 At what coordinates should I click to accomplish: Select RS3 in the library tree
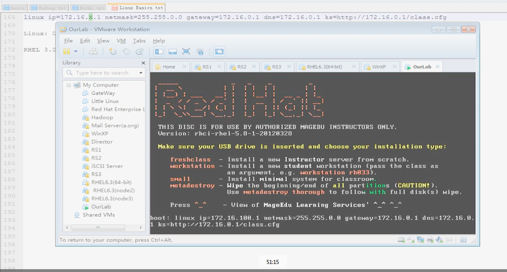coord(96,174)
